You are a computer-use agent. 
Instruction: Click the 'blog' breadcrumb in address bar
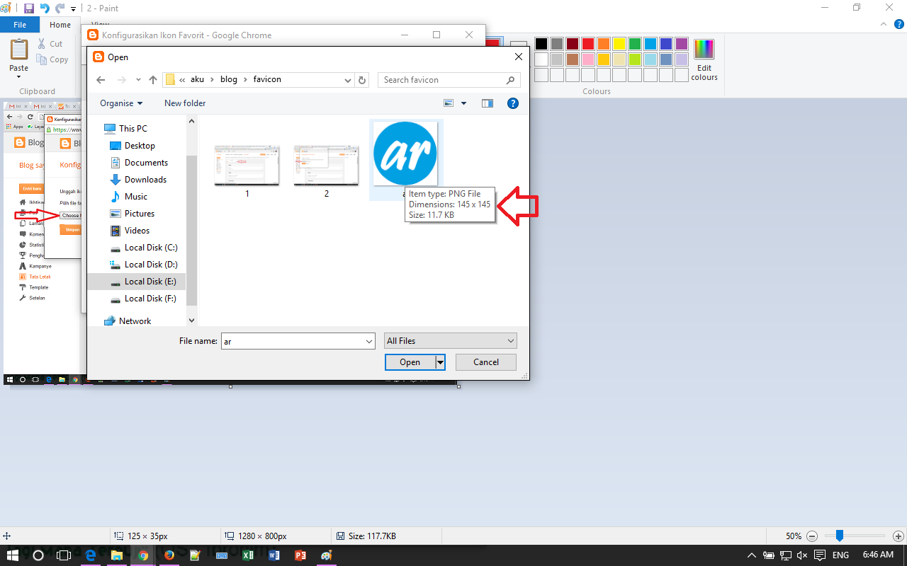click(229, 79)
